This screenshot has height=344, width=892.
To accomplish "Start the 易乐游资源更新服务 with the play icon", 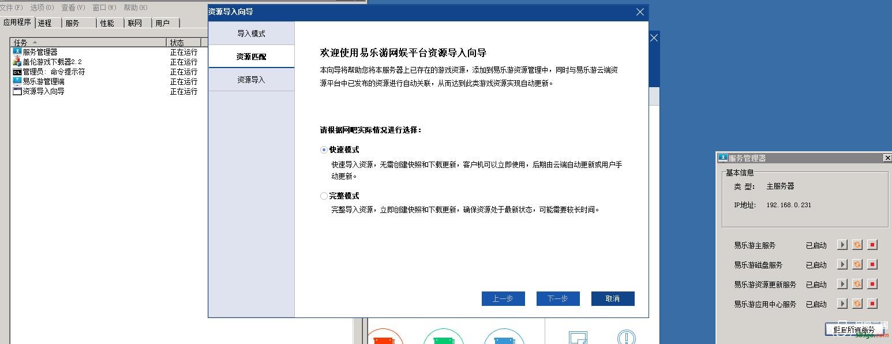I will click(842, 285).
